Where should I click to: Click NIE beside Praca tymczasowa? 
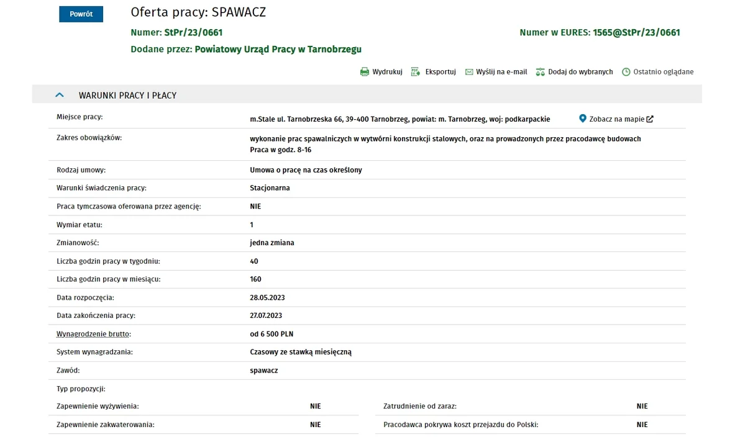(255, 206)
